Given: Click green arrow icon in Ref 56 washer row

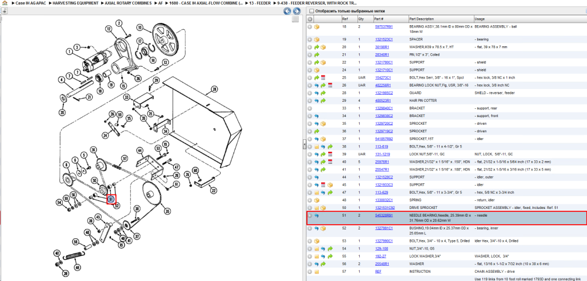Looking at the screenshot, I should pyautogui.click(x=323, y=264).
